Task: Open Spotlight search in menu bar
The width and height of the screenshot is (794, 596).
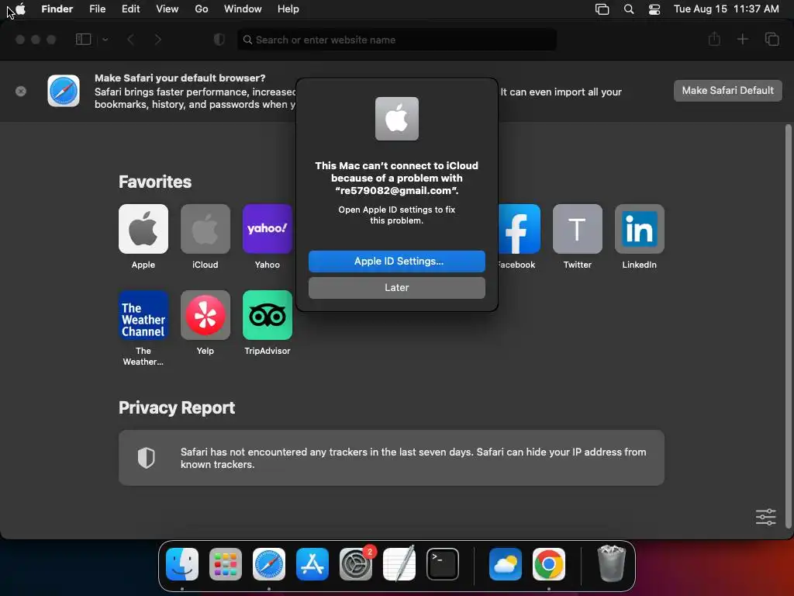Action: tap(628, 9)
